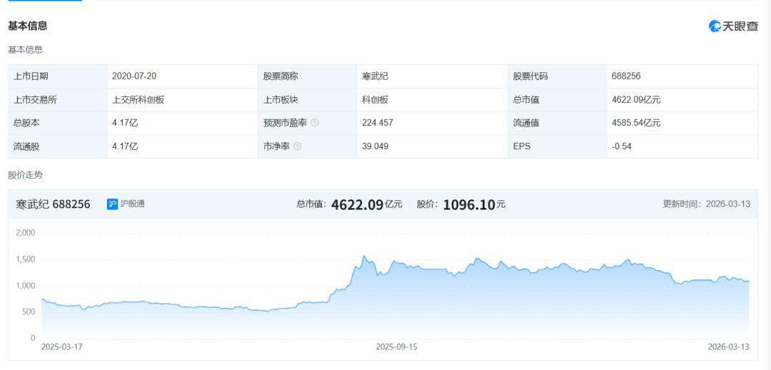Click the 1,000 y-axis label

26,286
